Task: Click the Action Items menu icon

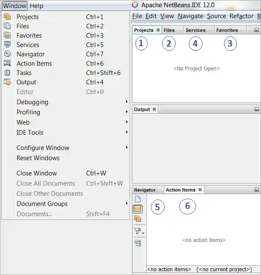Action: coord(7,63)
